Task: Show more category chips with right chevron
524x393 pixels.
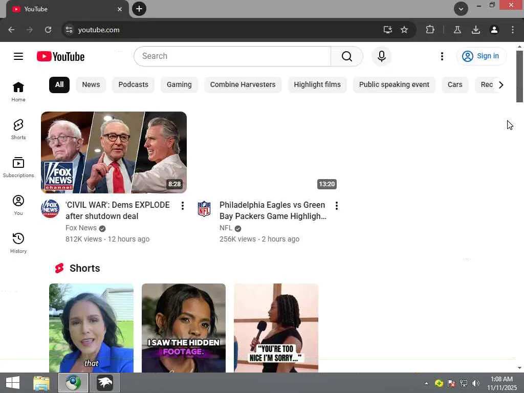Action: [x=500, y=85]
